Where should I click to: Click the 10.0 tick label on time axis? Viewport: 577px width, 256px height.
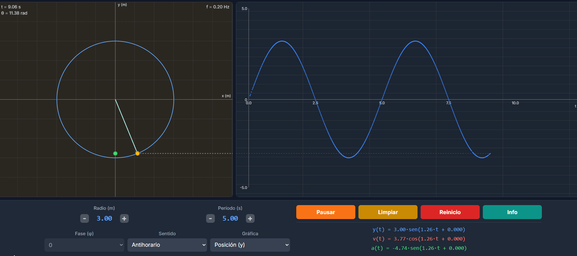point(515,103)
